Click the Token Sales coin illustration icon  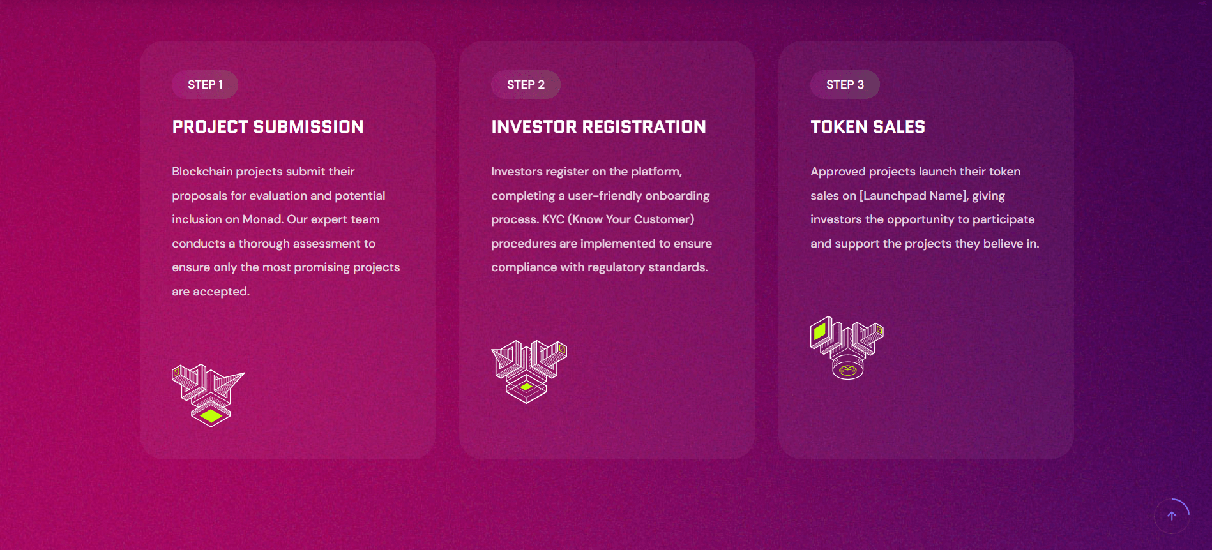pos(847,348)
